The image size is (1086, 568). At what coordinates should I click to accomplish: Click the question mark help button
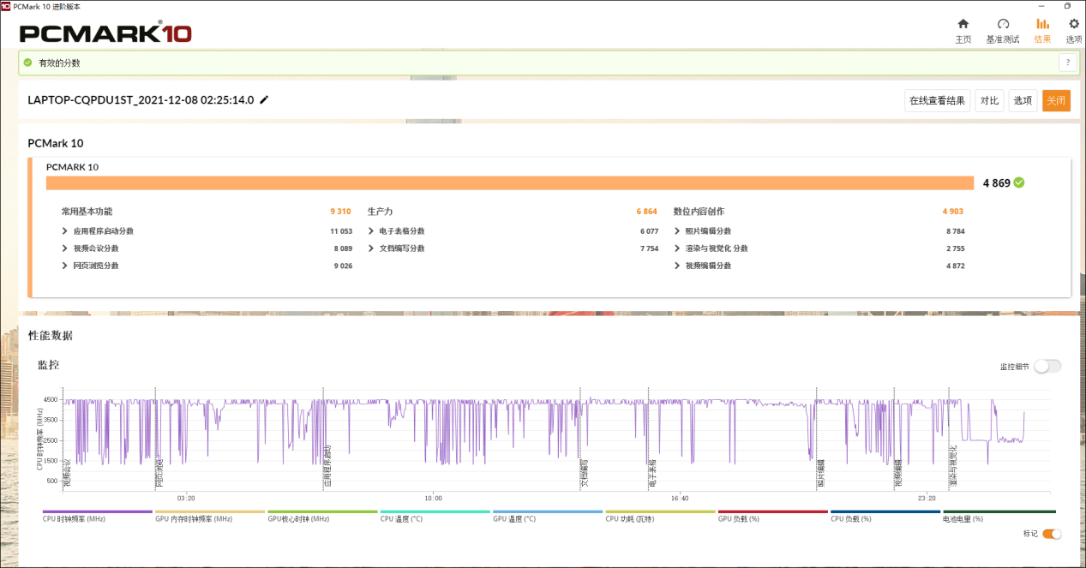[x=1067, y=63]
